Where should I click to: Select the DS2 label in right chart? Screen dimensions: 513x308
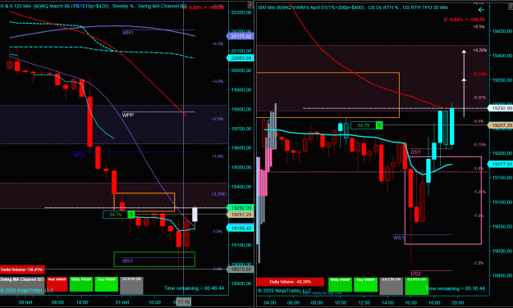[x=415, y=274]
